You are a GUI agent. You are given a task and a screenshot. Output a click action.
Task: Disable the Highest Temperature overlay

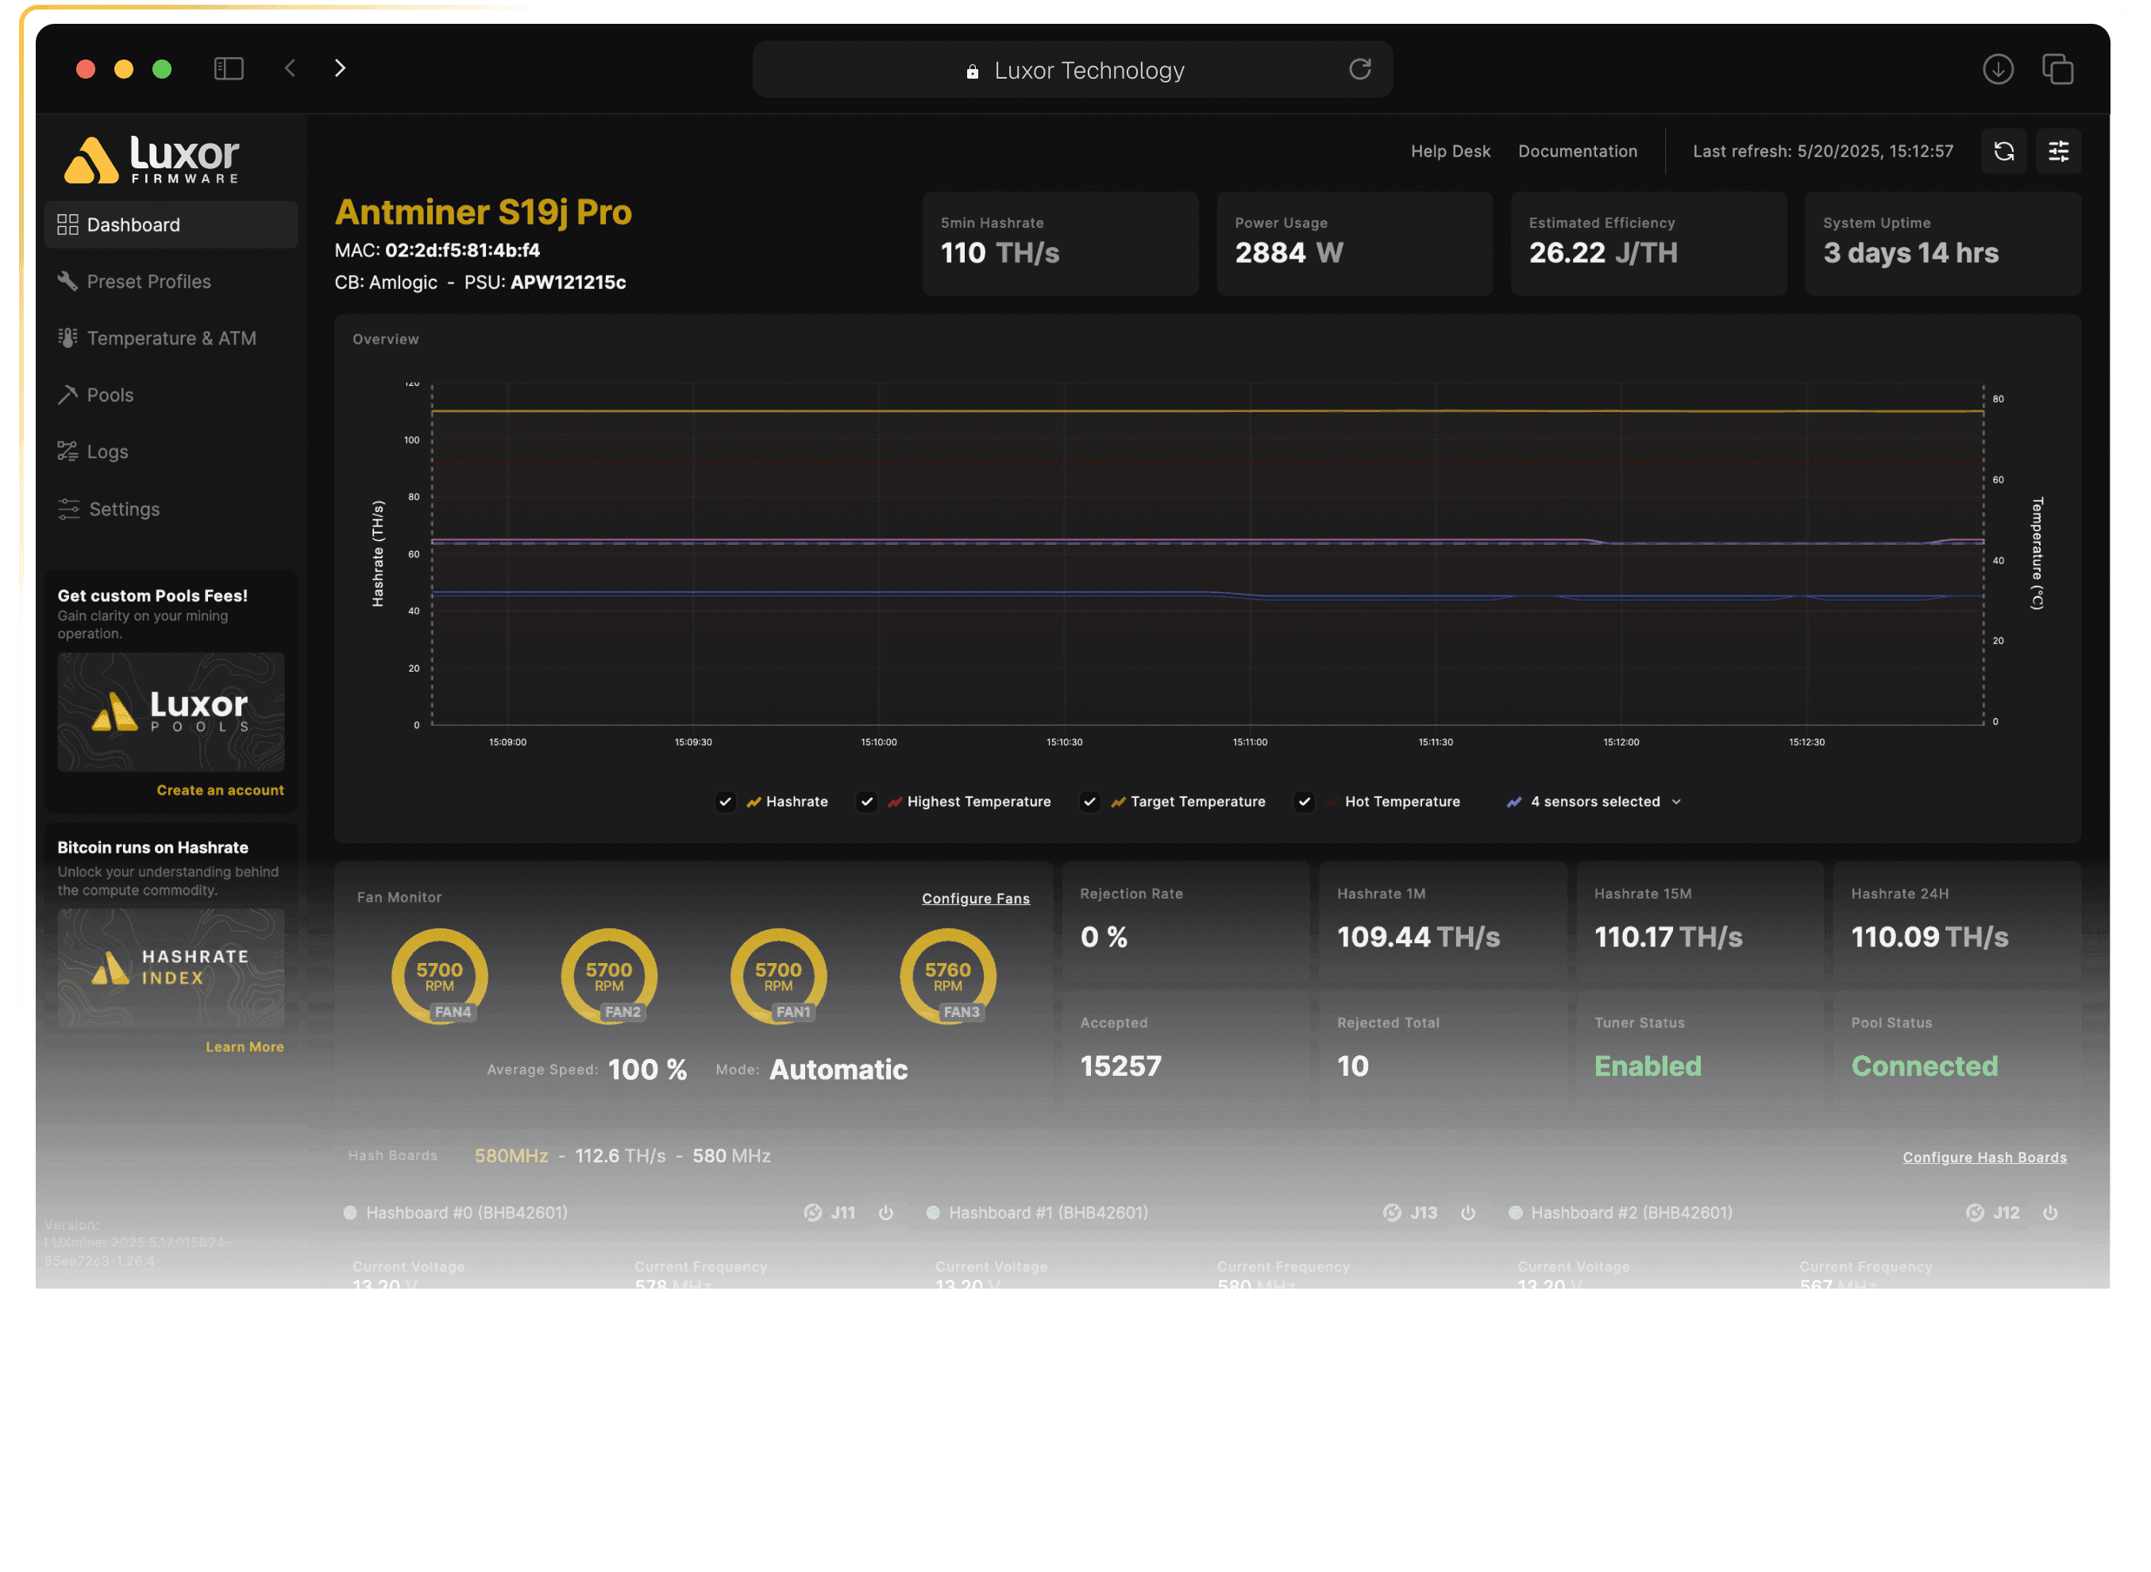tap(866, 802)
